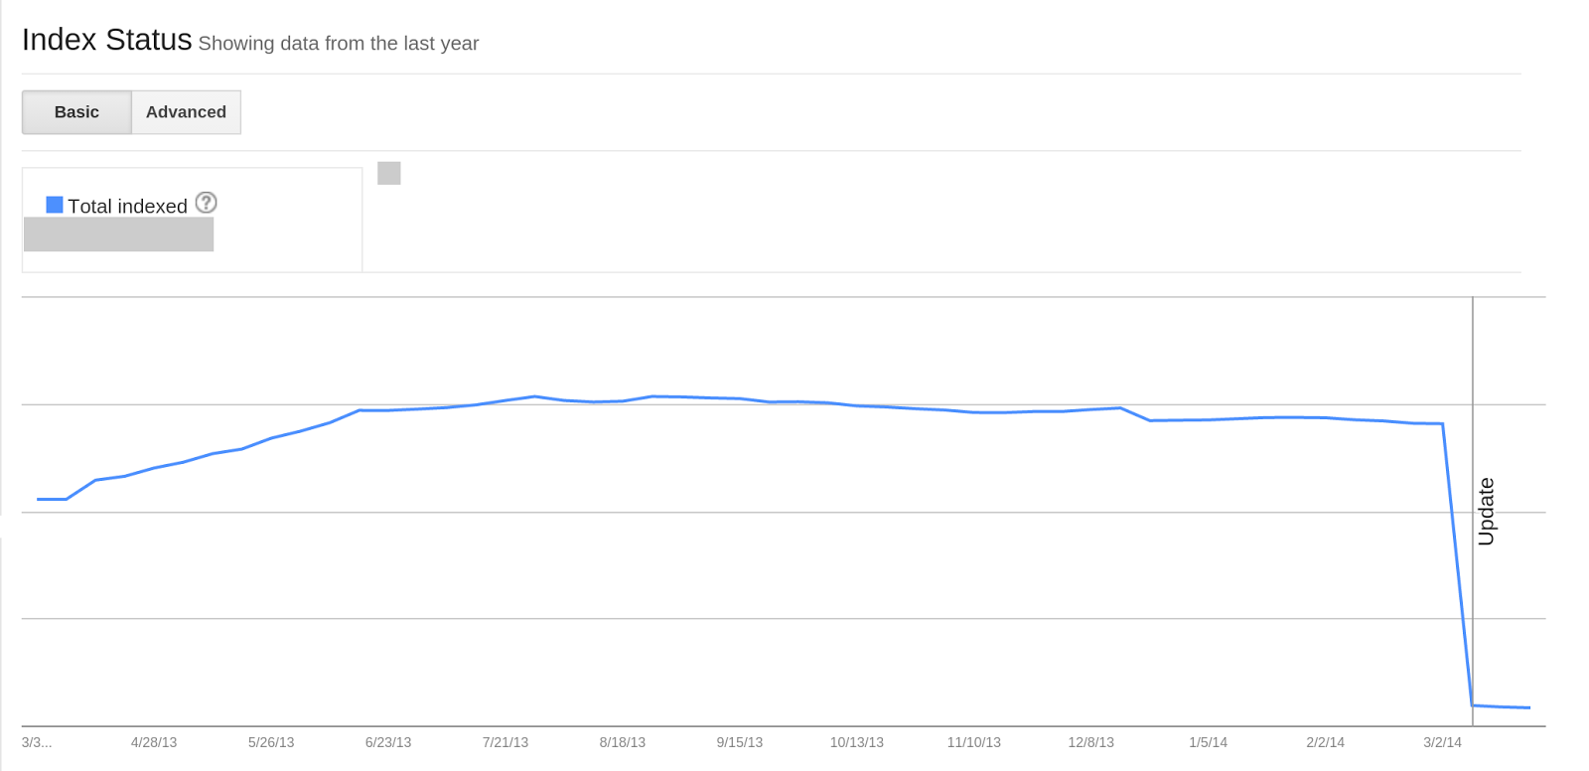Click the small gray square above the chart
Image resolution: width=1589 pixels, height=771 pixels.
coord(389,173)
